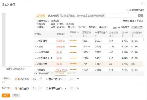Click the mobile phone icon in 女旗袍 row
The image size is (147, 100).
[x=61, y=70]
